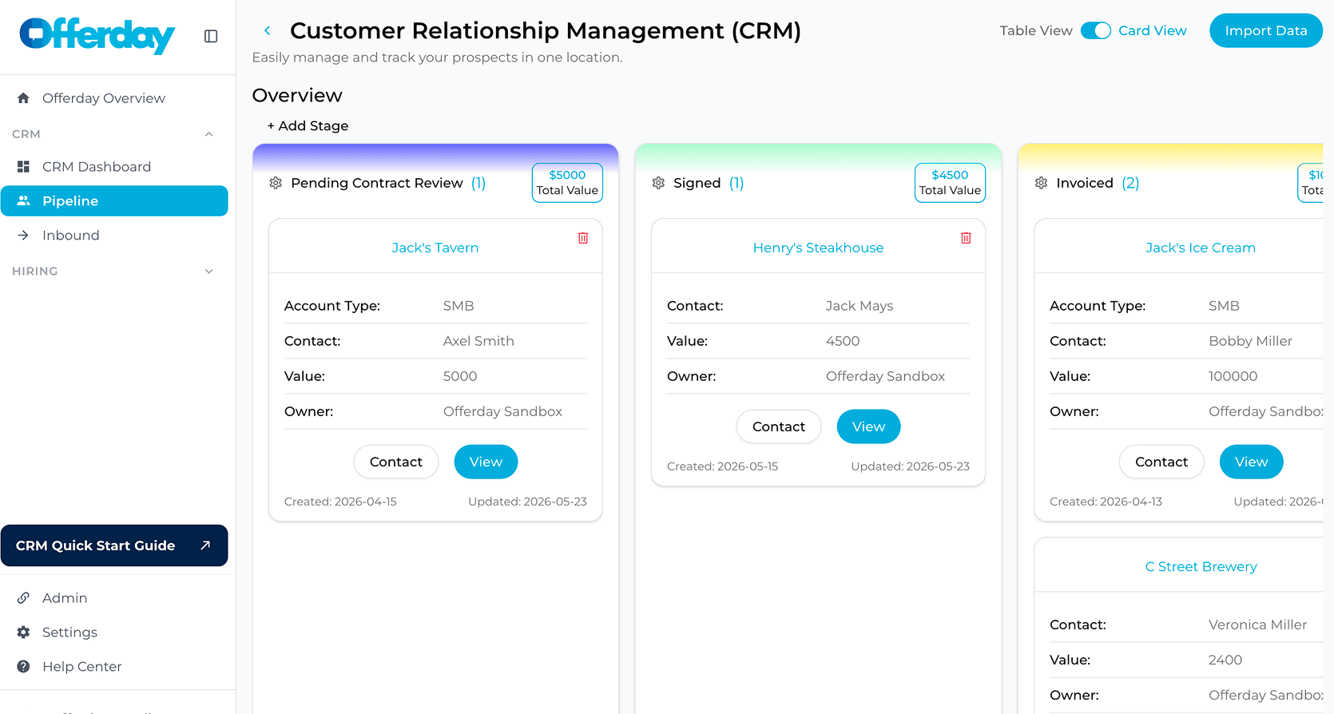Toggle the Table View / Card View switch
This screenshot has height=714, width=1334.
pyautogui.click(x=1095, y=30)
